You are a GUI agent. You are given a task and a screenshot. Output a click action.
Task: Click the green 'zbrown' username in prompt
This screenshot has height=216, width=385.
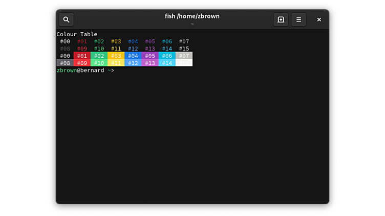pos(67,70)
